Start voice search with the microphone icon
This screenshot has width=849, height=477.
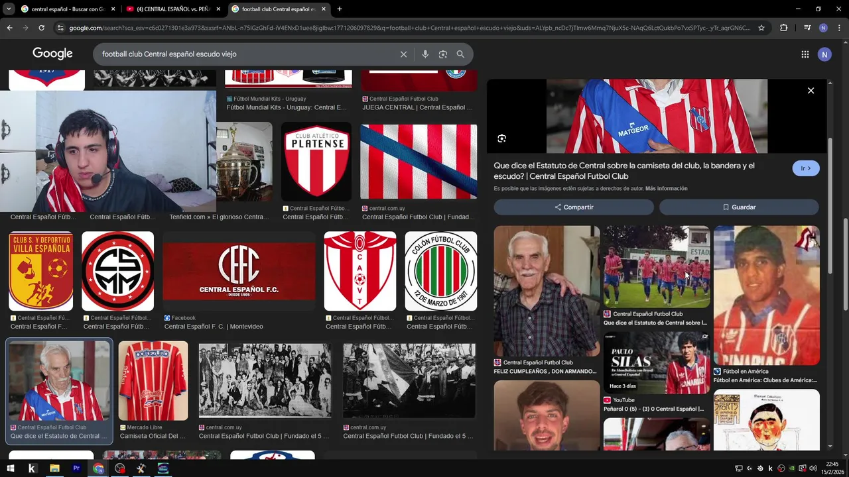coord(425,54)
